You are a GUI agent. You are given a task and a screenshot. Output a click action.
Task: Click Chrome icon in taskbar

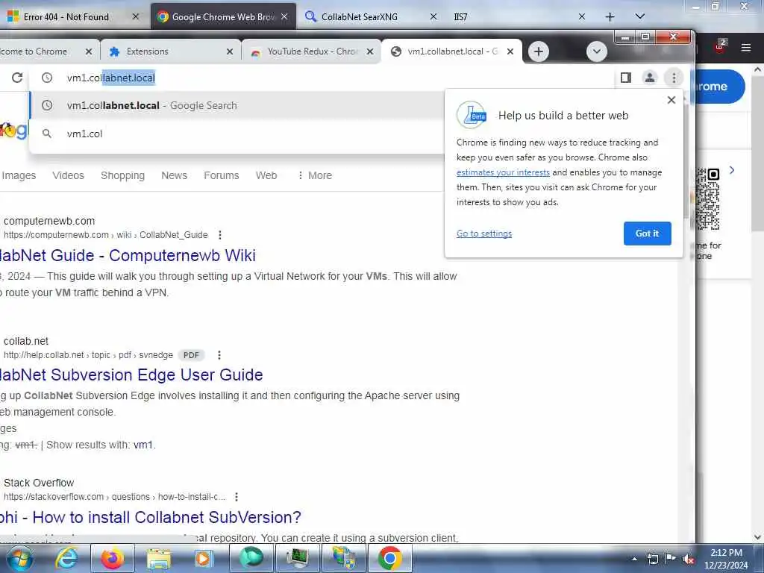point(389,558)
